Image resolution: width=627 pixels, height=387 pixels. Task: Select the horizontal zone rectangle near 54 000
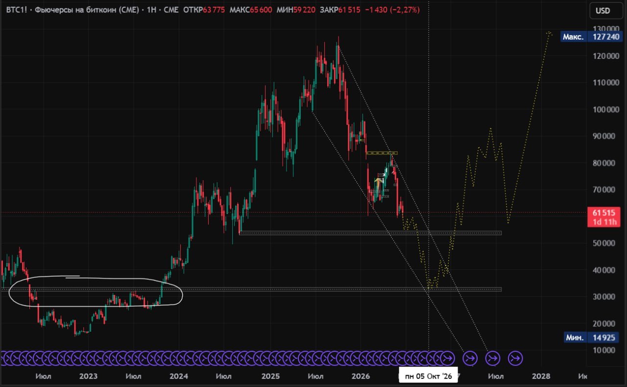pyautogui.click(x=370, y=233)
